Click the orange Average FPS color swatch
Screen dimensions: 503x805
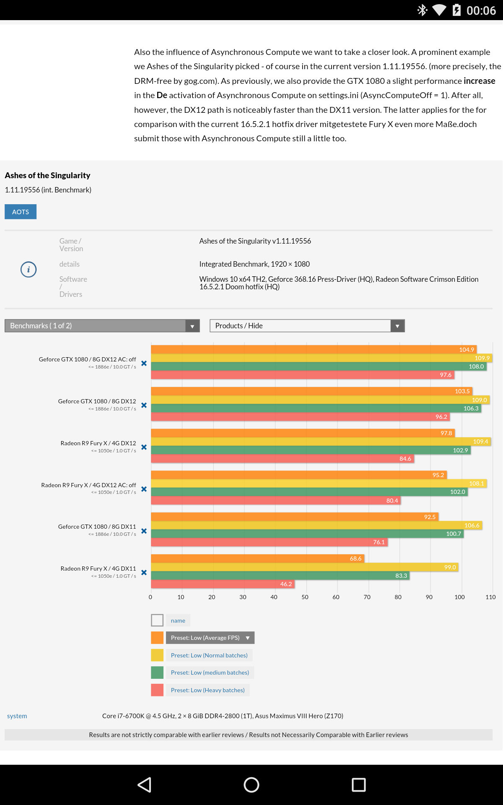tap(157, 638)
